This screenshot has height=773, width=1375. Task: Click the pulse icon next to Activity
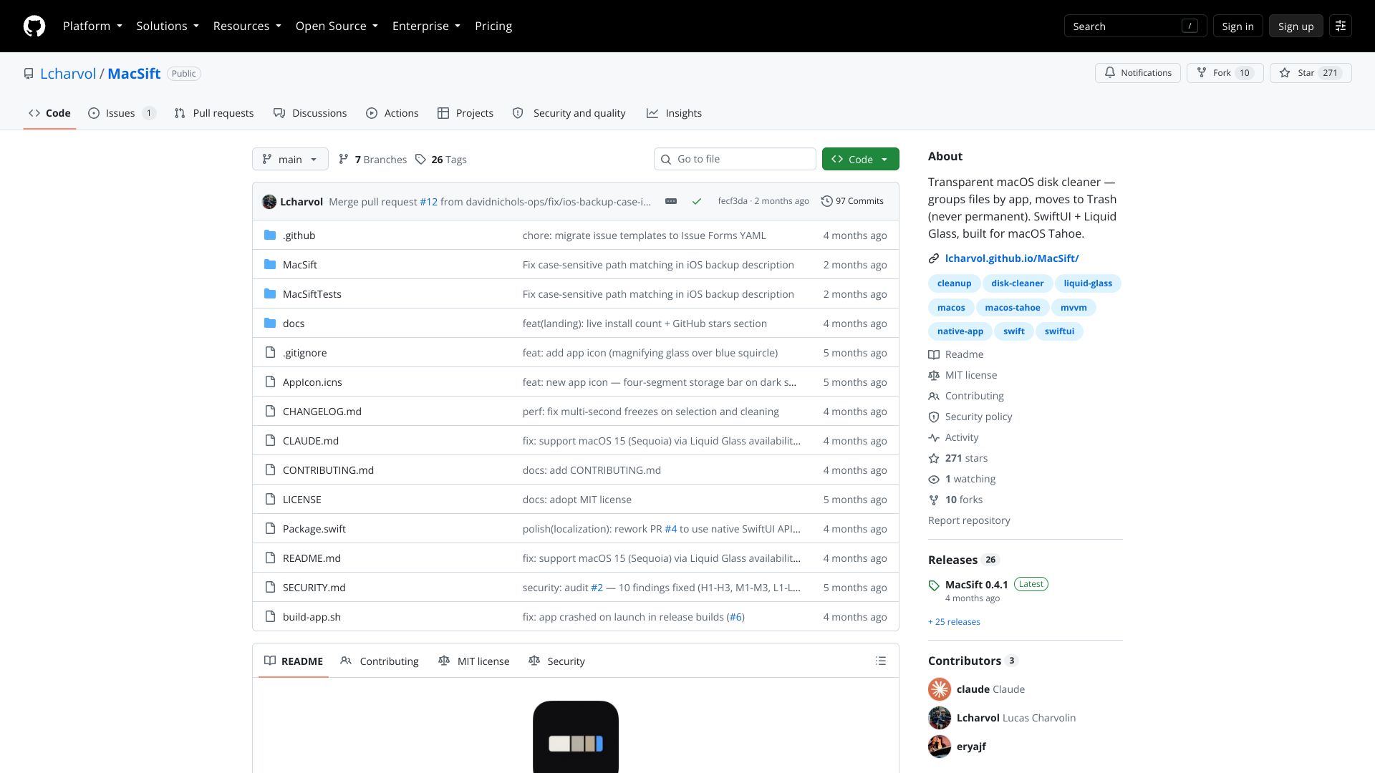[x=934, y=437]
